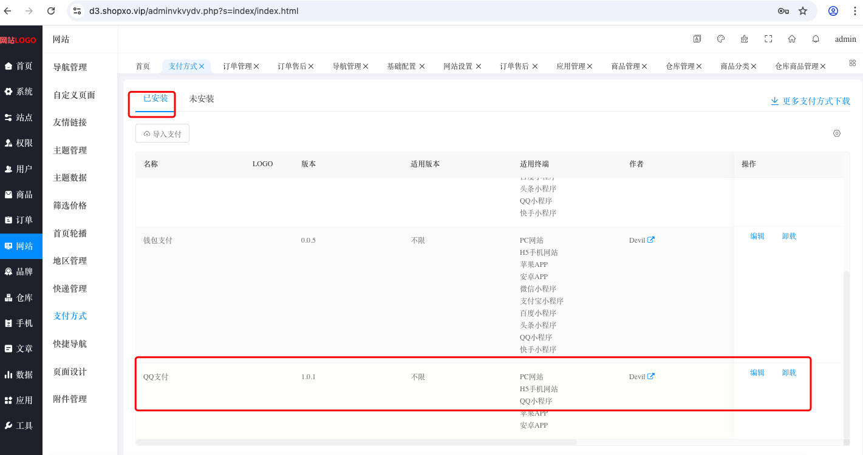The image size is (863, 455).
Task: Open Devil external link icon in 钱包支付 row
Action: 651,240
